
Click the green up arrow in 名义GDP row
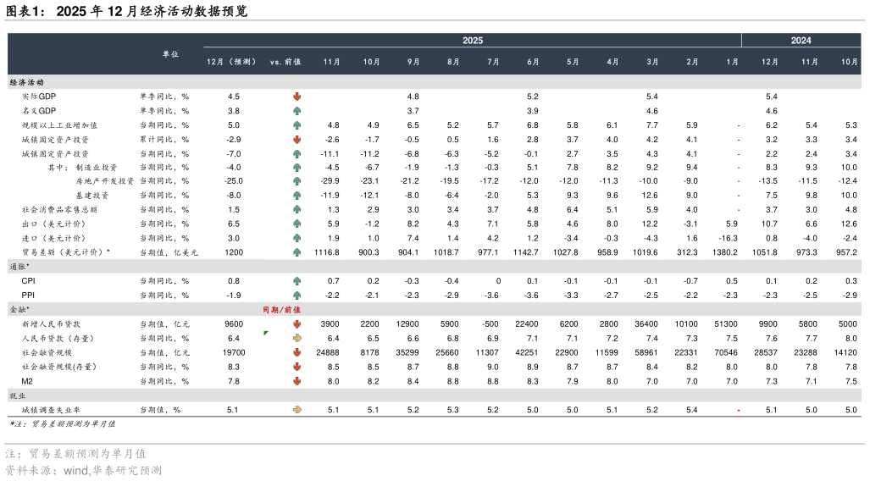click(296, 111)
